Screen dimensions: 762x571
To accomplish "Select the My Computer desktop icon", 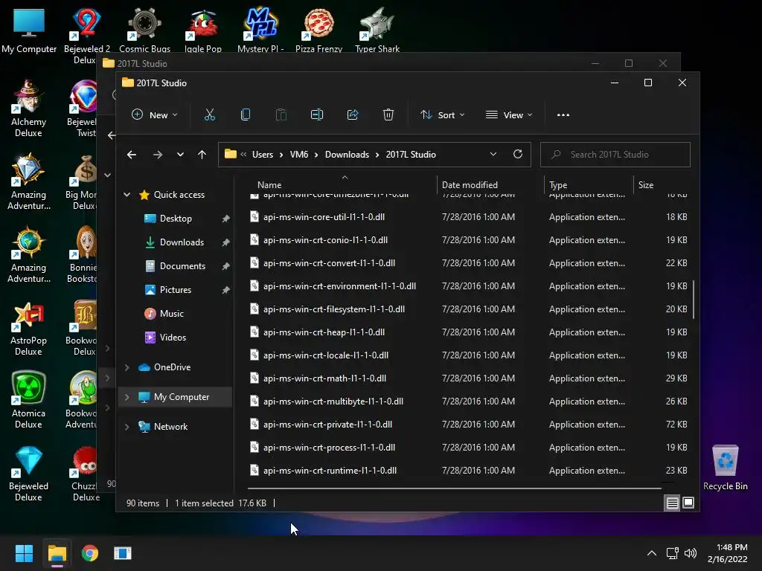I will click(29, 30).
